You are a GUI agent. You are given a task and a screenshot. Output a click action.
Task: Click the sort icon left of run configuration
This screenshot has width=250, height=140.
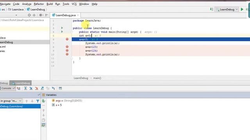pos(212,9)
